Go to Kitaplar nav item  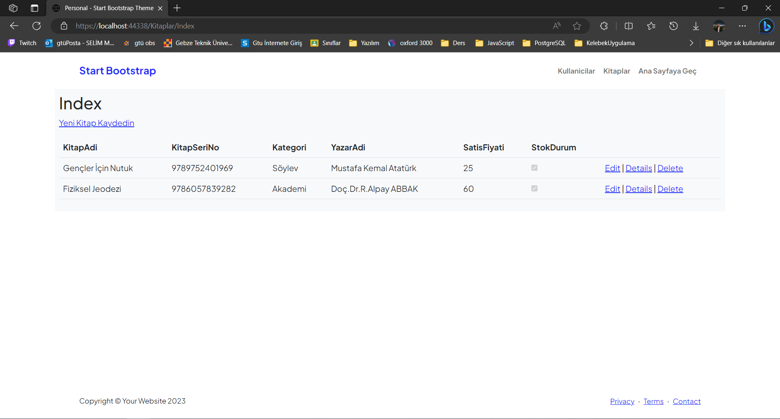(x=617, y=71)
